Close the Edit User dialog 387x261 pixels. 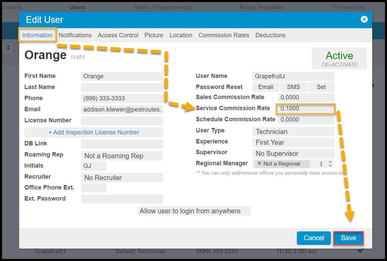364,19
